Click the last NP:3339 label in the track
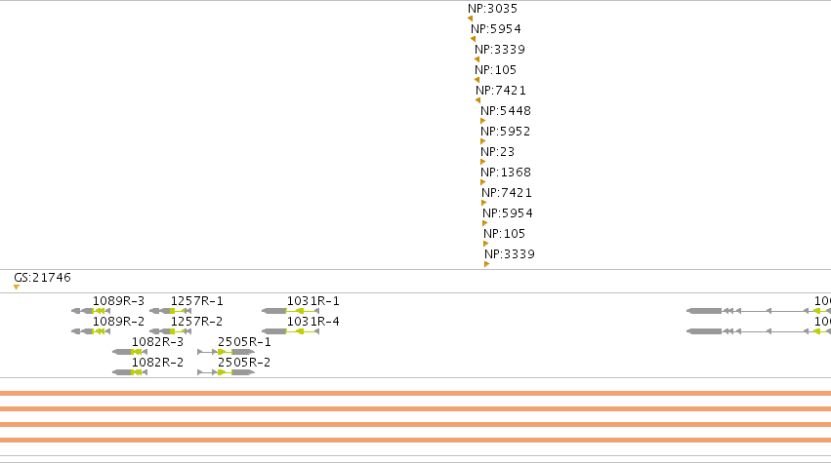Image resolution: width=831 pixels, height=463 pixels. (510, 254)
